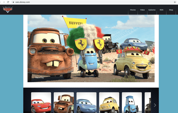Click the Race Day caption text
The height and width of the screenshot is (113, 178).
(x=39, y=78)
